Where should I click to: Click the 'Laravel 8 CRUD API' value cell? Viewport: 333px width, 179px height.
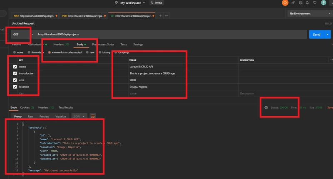[183, 67]
